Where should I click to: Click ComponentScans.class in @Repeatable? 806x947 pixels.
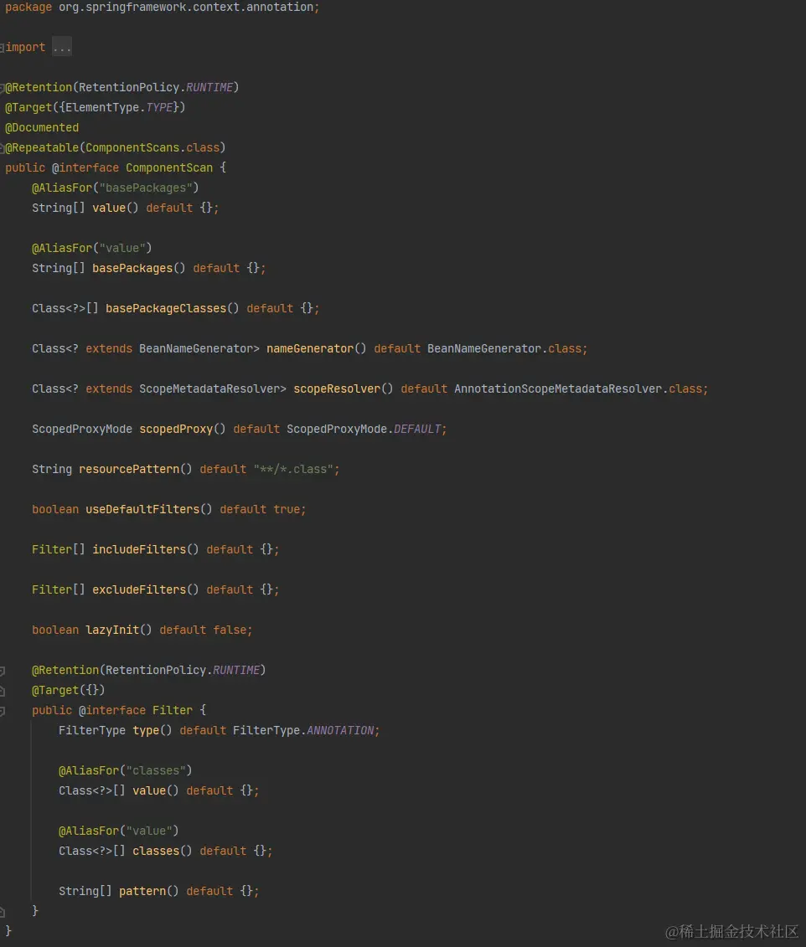(x=152, y=148)
